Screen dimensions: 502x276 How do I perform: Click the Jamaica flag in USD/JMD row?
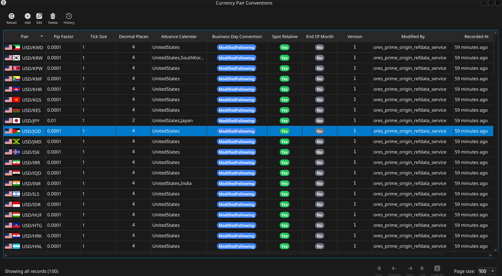[16, 142]
